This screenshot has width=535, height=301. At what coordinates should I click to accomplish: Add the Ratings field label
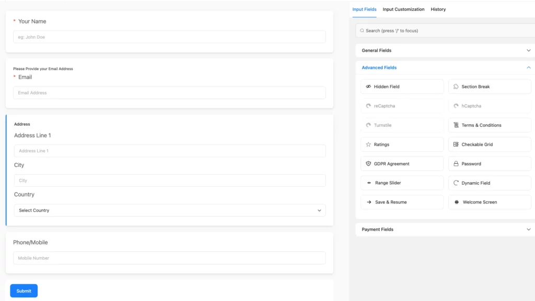click(381, 145)
